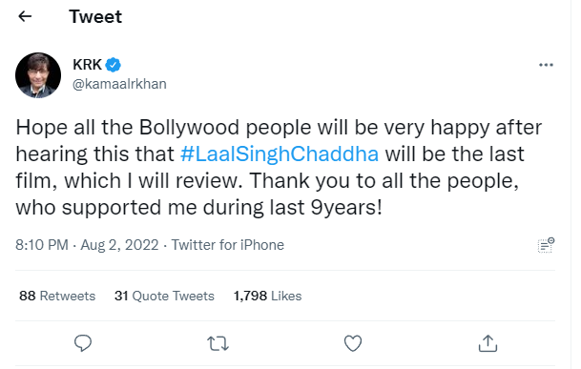This screenshot has width=581, height=369.
Task: Click the Tweet page header title
Action: pyautogui.click(x=95, y=16)
